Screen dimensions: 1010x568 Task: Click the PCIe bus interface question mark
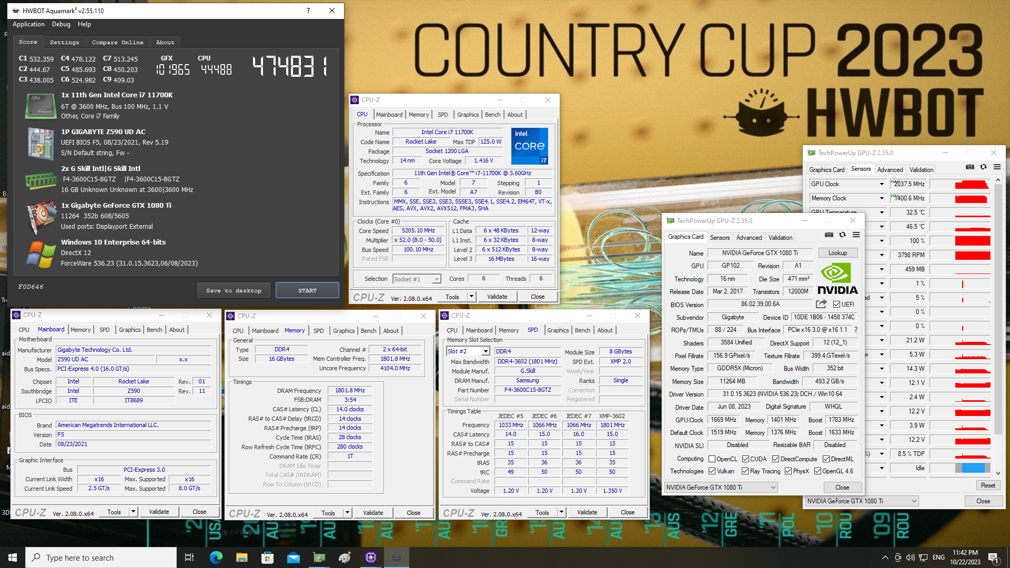[856, 330]
